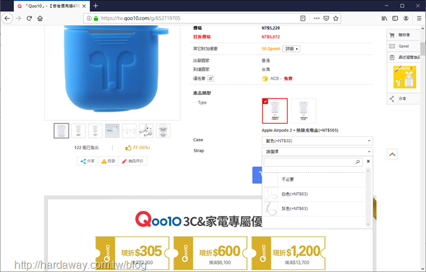Select the Qoo10 product tab
The image size is (426, 272).
52,6
